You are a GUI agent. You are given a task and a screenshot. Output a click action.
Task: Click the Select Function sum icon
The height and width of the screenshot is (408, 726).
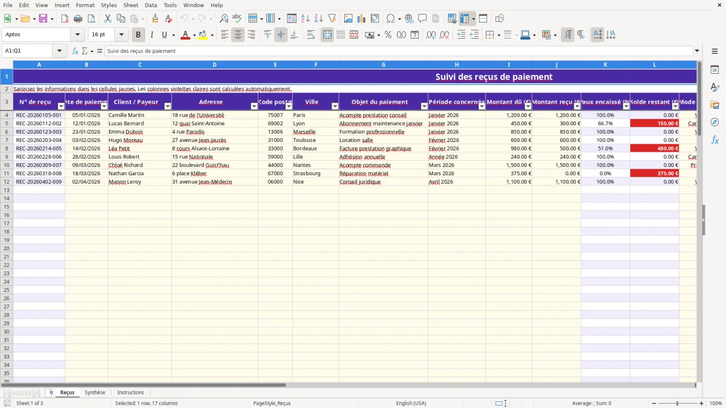84,51
